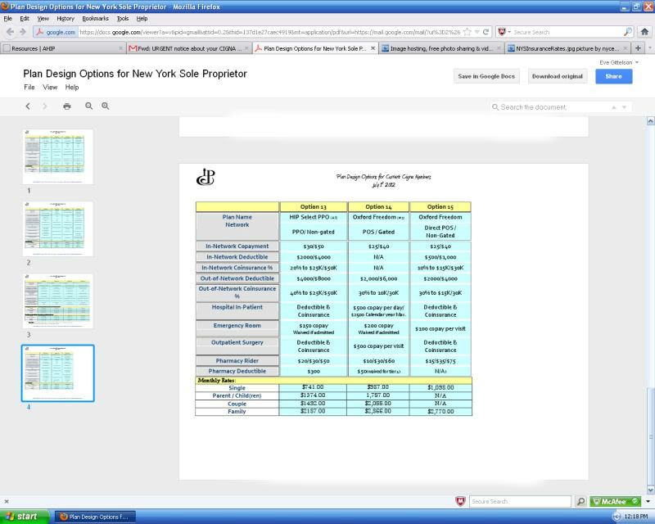Reload the page with refresh icon
This screenshot has height=524, width=655.
pyautogui.click(x=486, y=32)
